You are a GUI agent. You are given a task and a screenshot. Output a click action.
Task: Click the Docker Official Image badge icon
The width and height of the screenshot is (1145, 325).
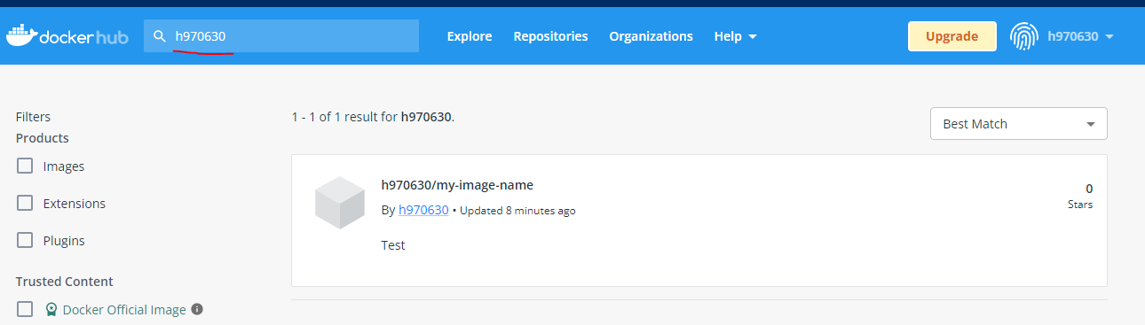click(52, 310)
